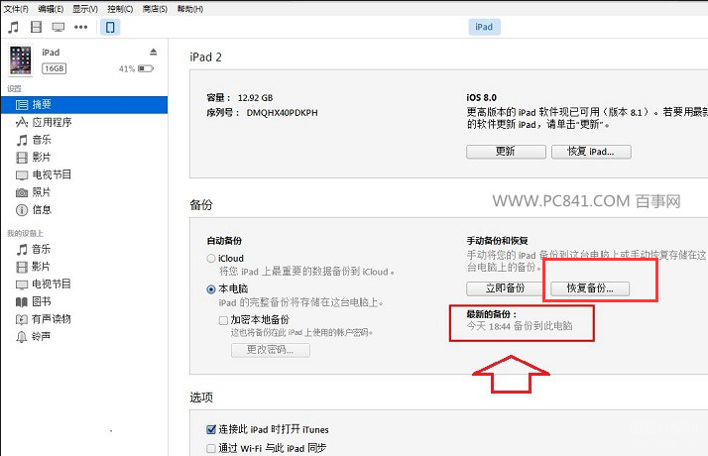Viewport: 708px width, 456px height.
Task: Click the bell icon beside 铃声
Action: click(x=22, y=337)
